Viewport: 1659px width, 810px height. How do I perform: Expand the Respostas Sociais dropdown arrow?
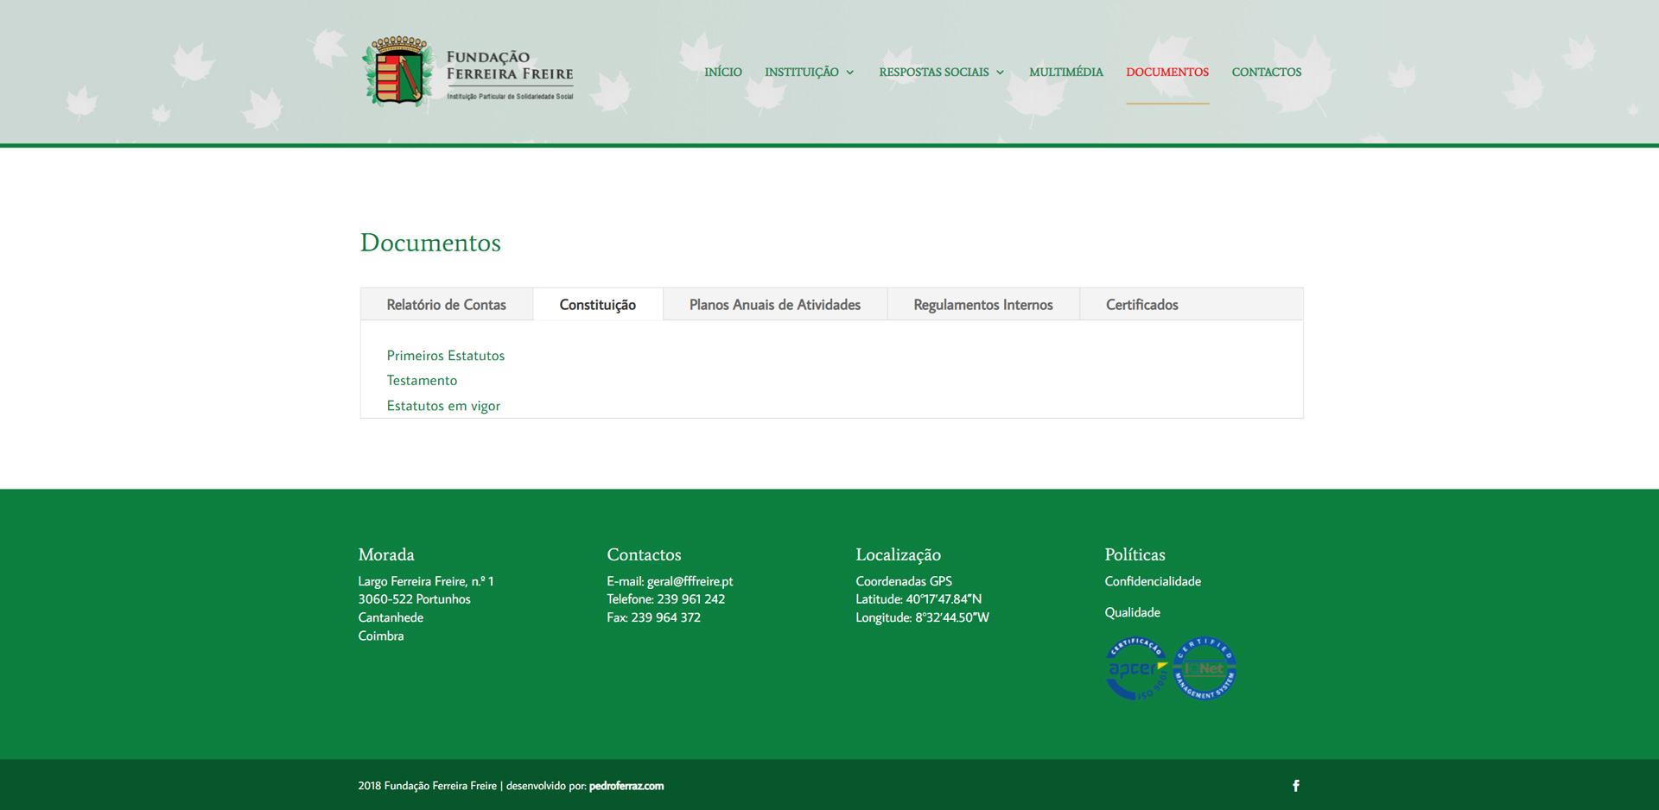click(x=1001, y=73)
